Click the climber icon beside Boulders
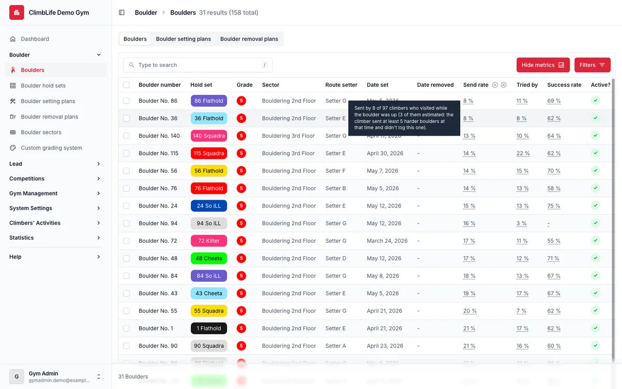This screenshot has width=622, height=389. click(13, 70)
